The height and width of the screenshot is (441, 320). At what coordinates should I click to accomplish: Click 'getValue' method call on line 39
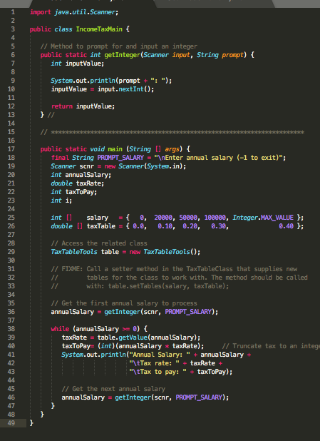[133, 338]
